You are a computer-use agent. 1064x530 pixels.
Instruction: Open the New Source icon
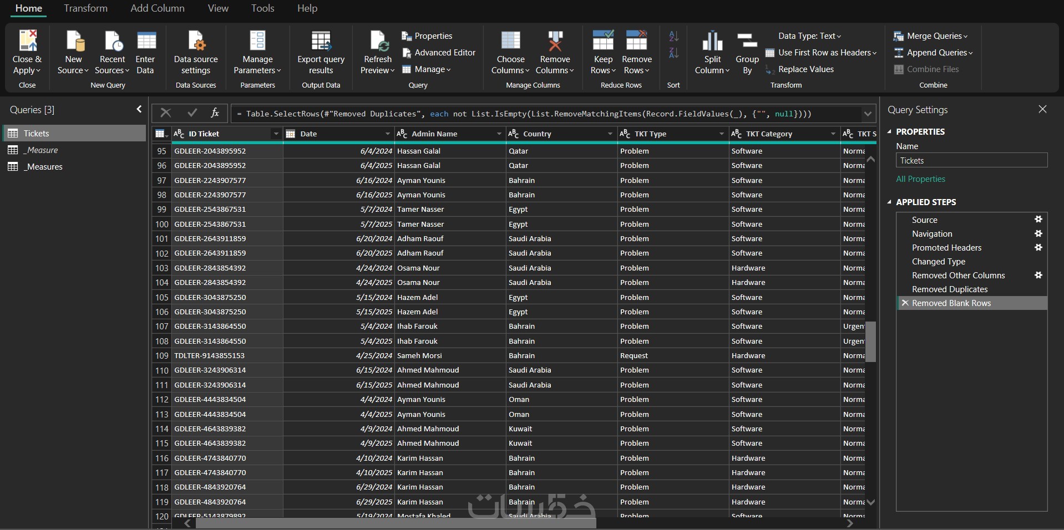pyautogui.click(x=75, y=41)
